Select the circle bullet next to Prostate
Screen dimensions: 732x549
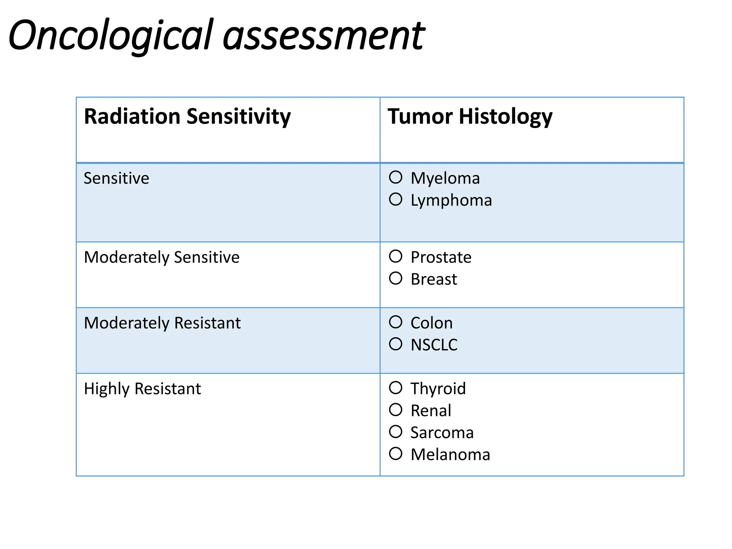point(396,256)
